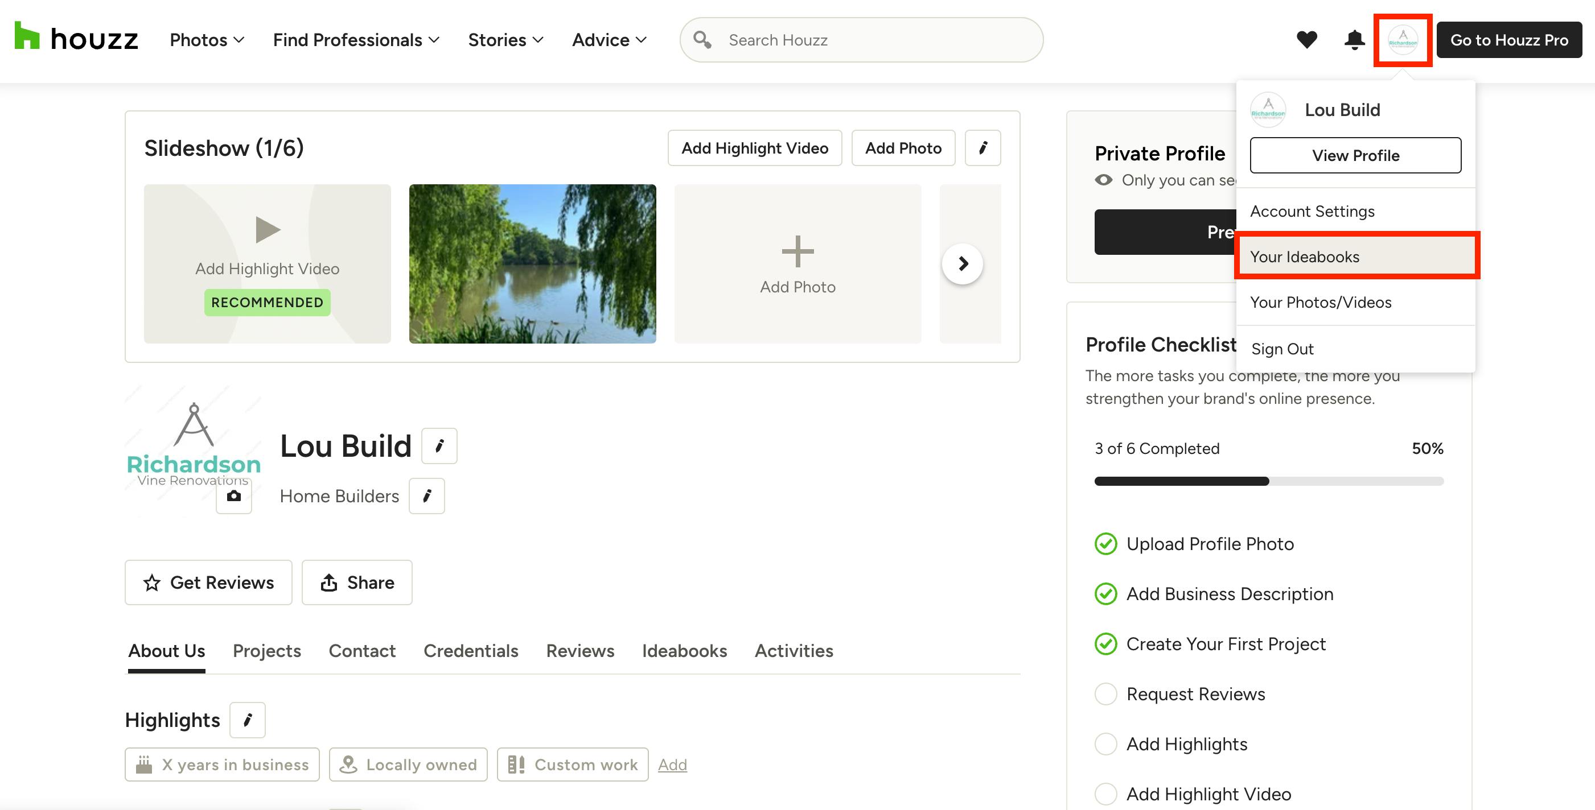Click Go to Houzz Pro button
Image resolution: width=1595 pixels, height=810 pixels.
[1509, 40]
